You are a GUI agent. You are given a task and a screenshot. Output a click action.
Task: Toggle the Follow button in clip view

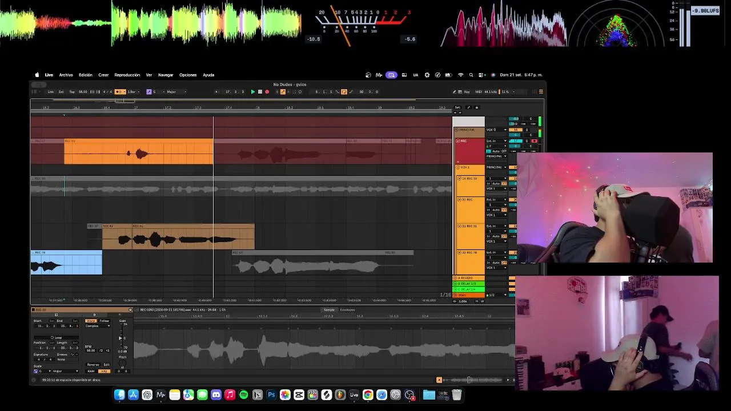coord(105,321)
